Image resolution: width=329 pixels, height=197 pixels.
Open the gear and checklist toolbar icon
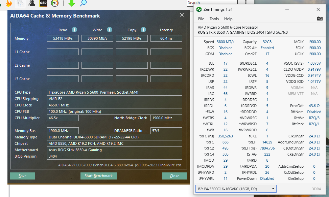[21, 3]
